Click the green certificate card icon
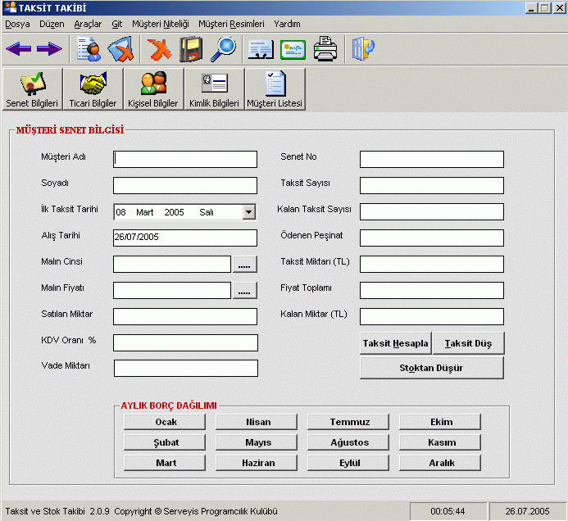568x521 pixels. tap(293, 50)
